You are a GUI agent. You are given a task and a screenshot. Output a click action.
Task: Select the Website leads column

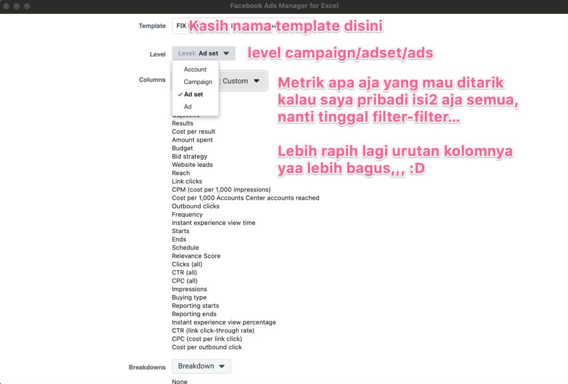tap(192, 165)
